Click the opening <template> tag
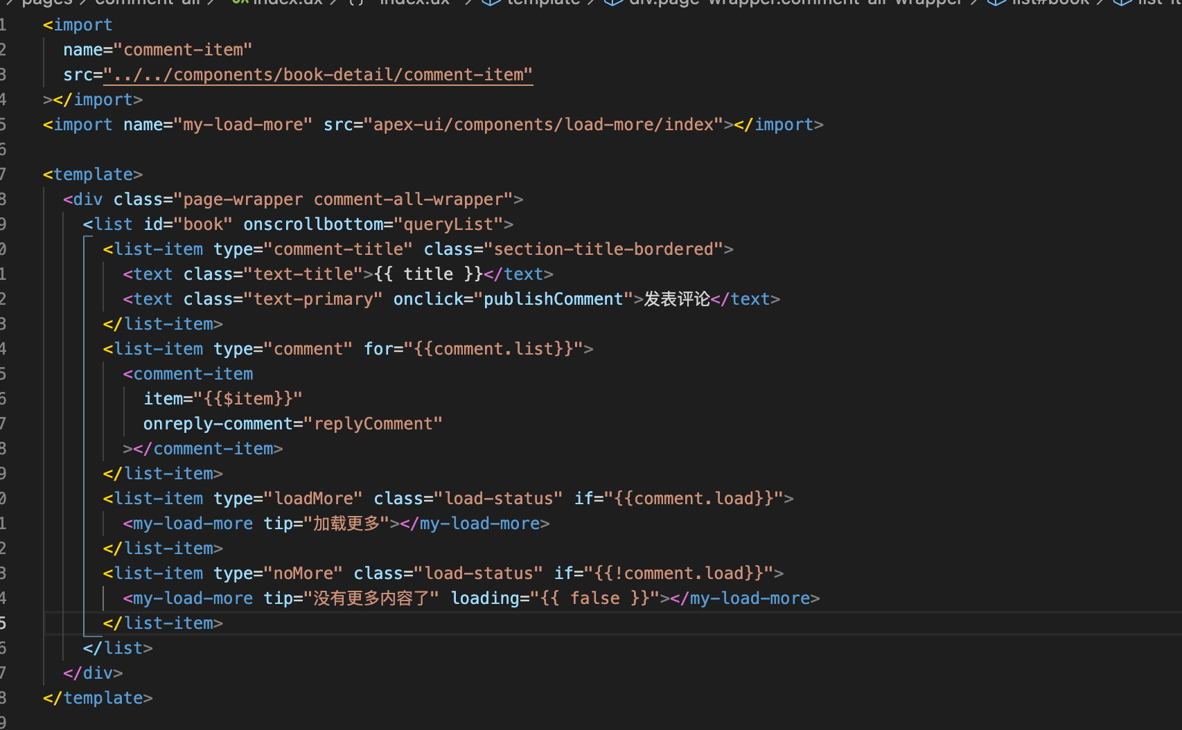 pos(93,175)
